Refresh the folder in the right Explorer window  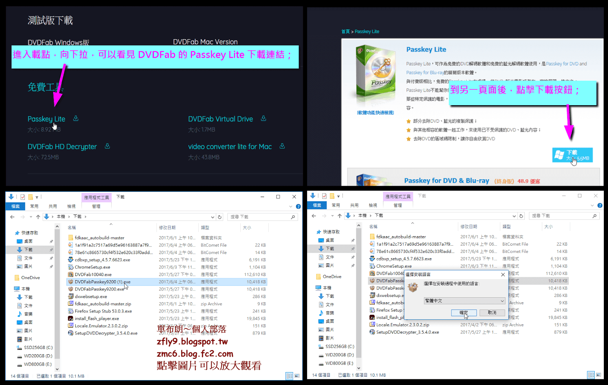(521, 216)
